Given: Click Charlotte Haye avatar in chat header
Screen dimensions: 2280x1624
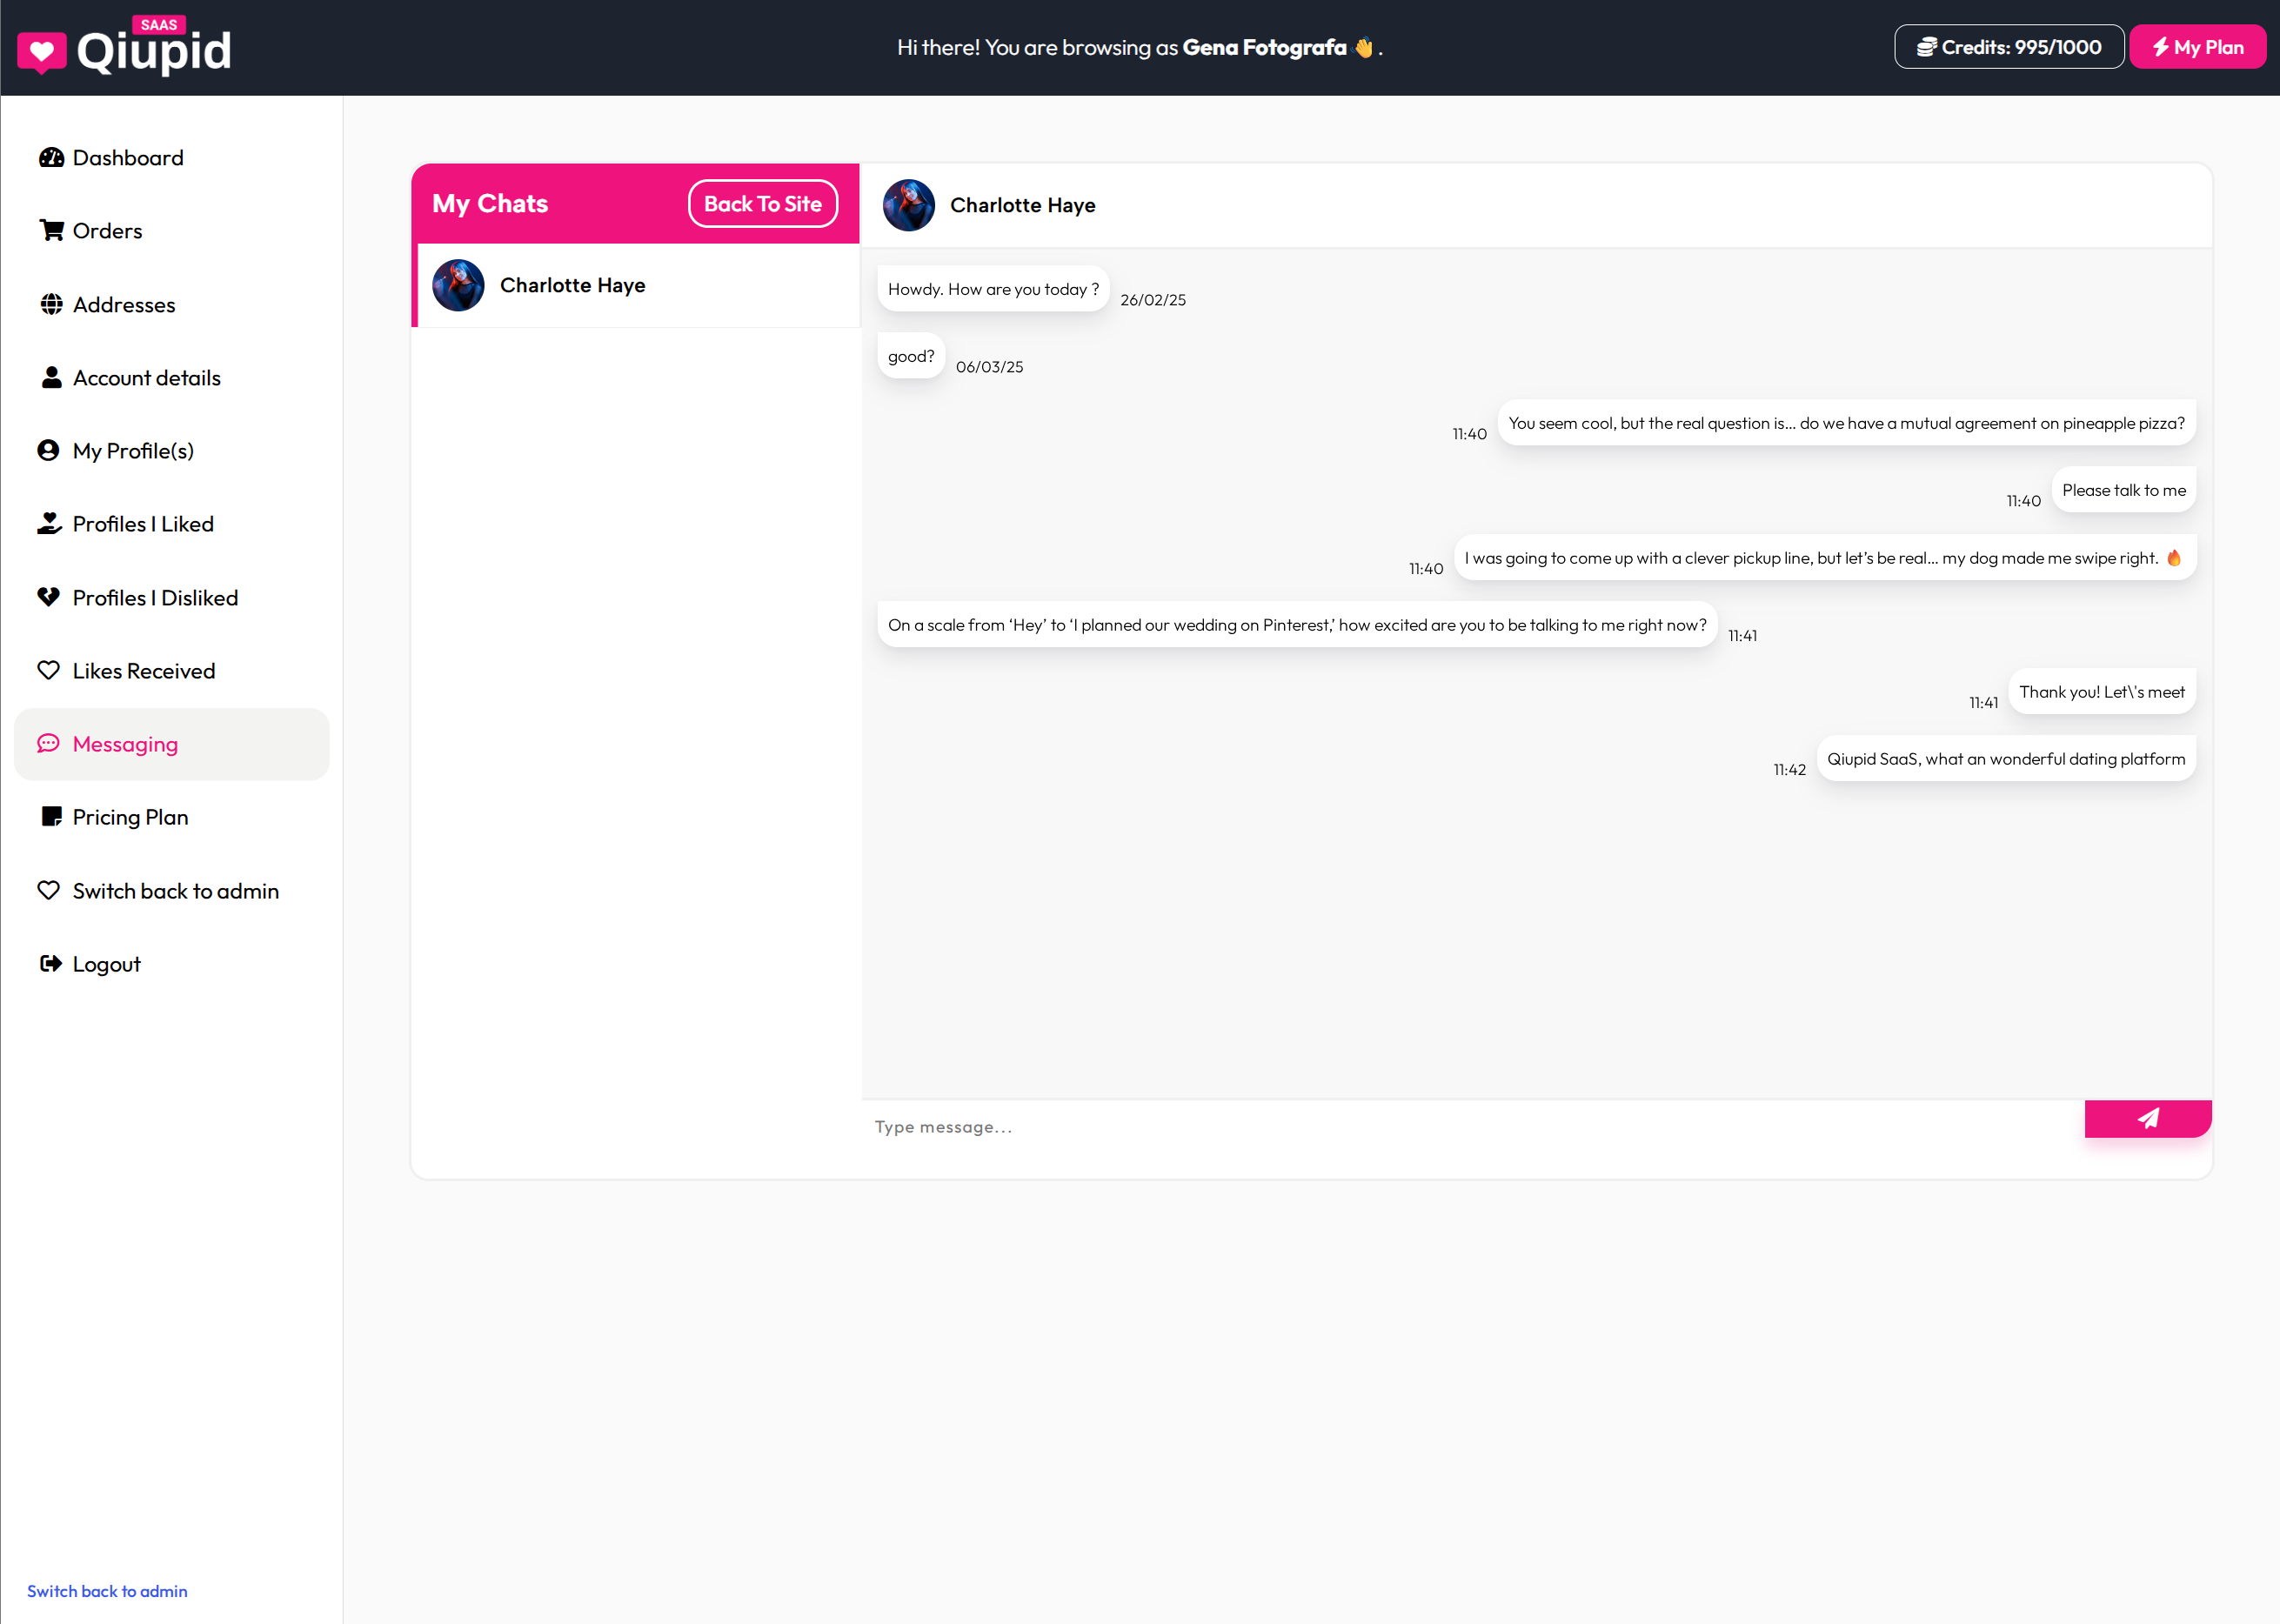Looking at the screenshot, I should pos(908,205).
